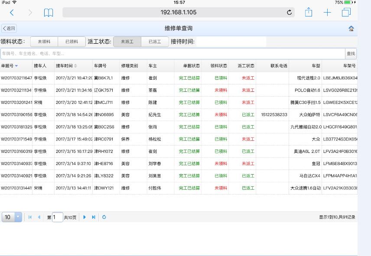Select the 已领料 filter option
Screen dimensions: 371x256
[x=72, y=42]
